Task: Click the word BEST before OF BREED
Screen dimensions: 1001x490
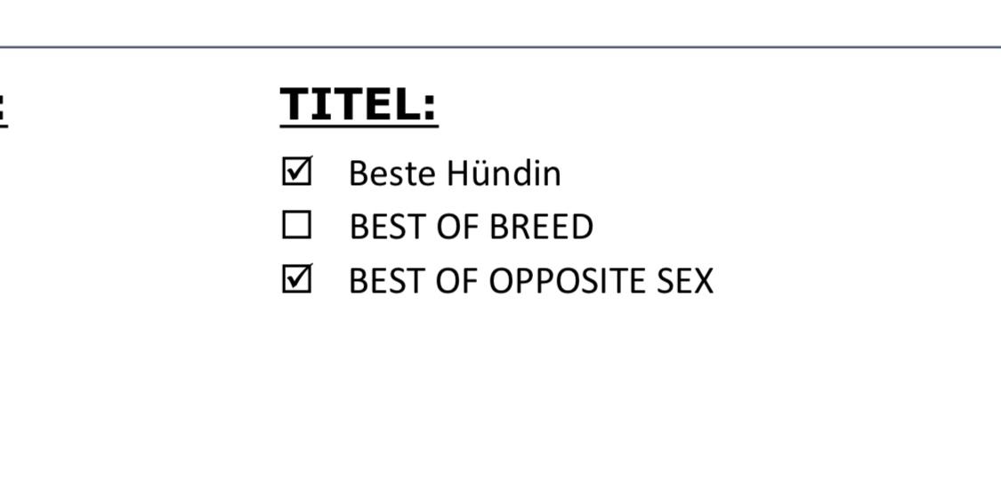Action: [388, 227]
